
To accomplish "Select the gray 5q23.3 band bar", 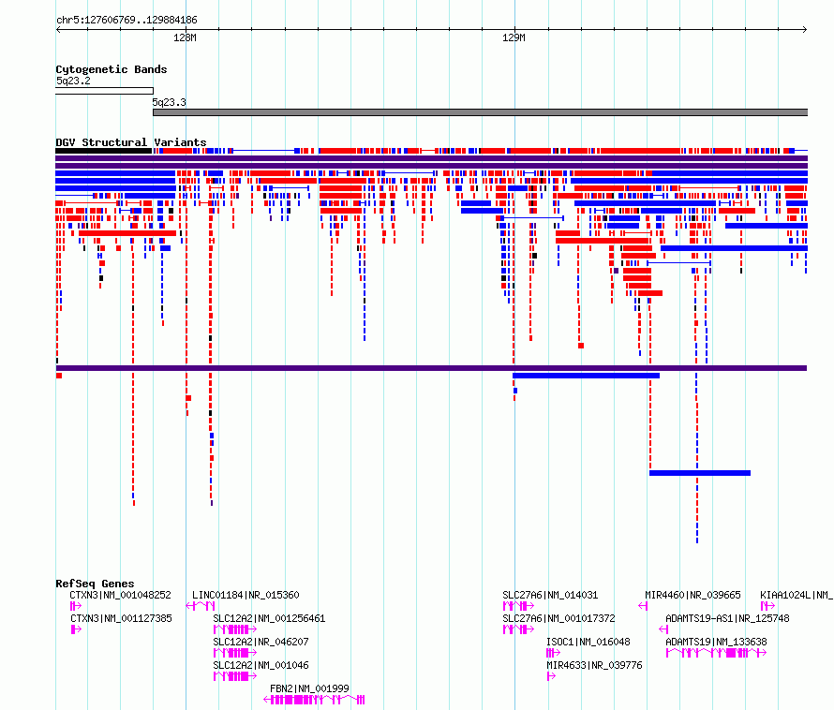I will [481, 112].
